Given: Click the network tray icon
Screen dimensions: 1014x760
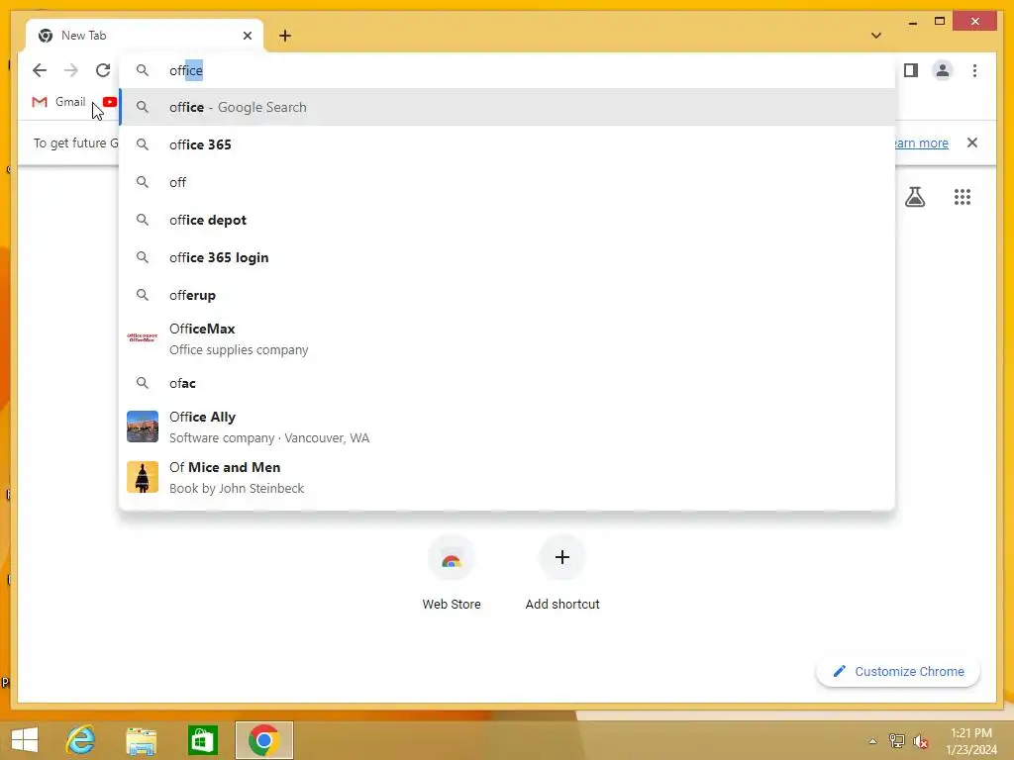Looking at the screenshot, I should (x=897, y=740).
